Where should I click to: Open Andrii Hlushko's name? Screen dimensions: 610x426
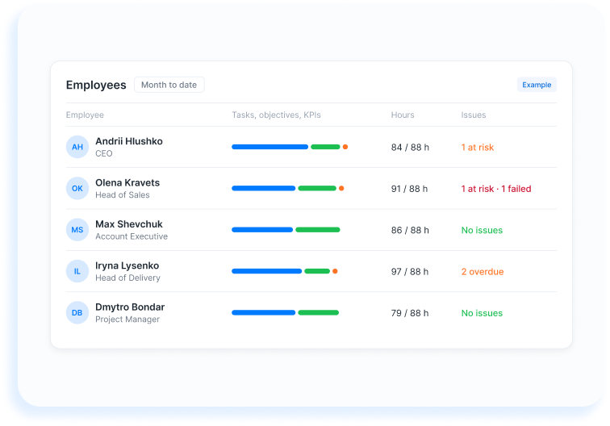coord(129,141)
